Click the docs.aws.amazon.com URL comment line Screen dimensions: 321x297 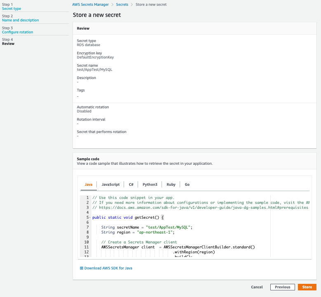pos(200,208)
